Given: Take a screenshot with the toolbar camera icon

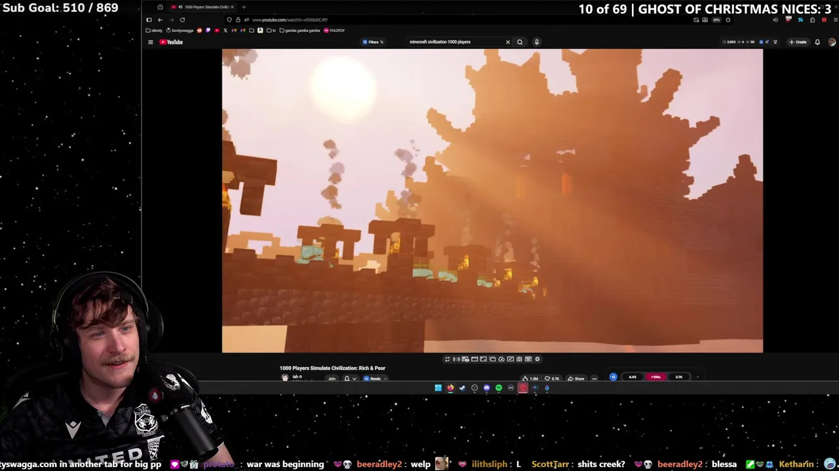Looking at the screenshot, I should pos(519,359).
